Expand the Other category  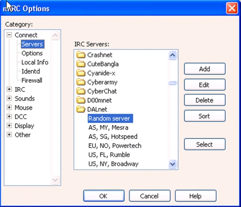coord(9,135)
